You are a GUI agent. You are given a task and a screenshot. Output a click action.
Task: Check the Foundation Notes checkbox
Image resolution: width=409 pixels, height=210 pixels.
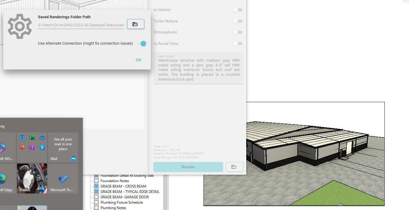[96, 181]
